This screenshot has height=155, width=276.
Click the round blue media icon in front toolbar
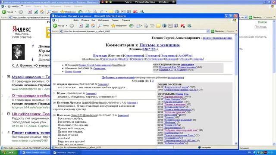(x=164, y=26)
